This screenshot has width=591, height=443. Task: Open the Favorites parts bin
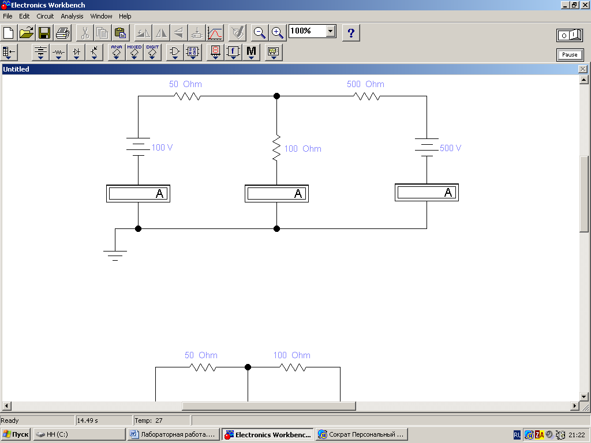[9, 52]
